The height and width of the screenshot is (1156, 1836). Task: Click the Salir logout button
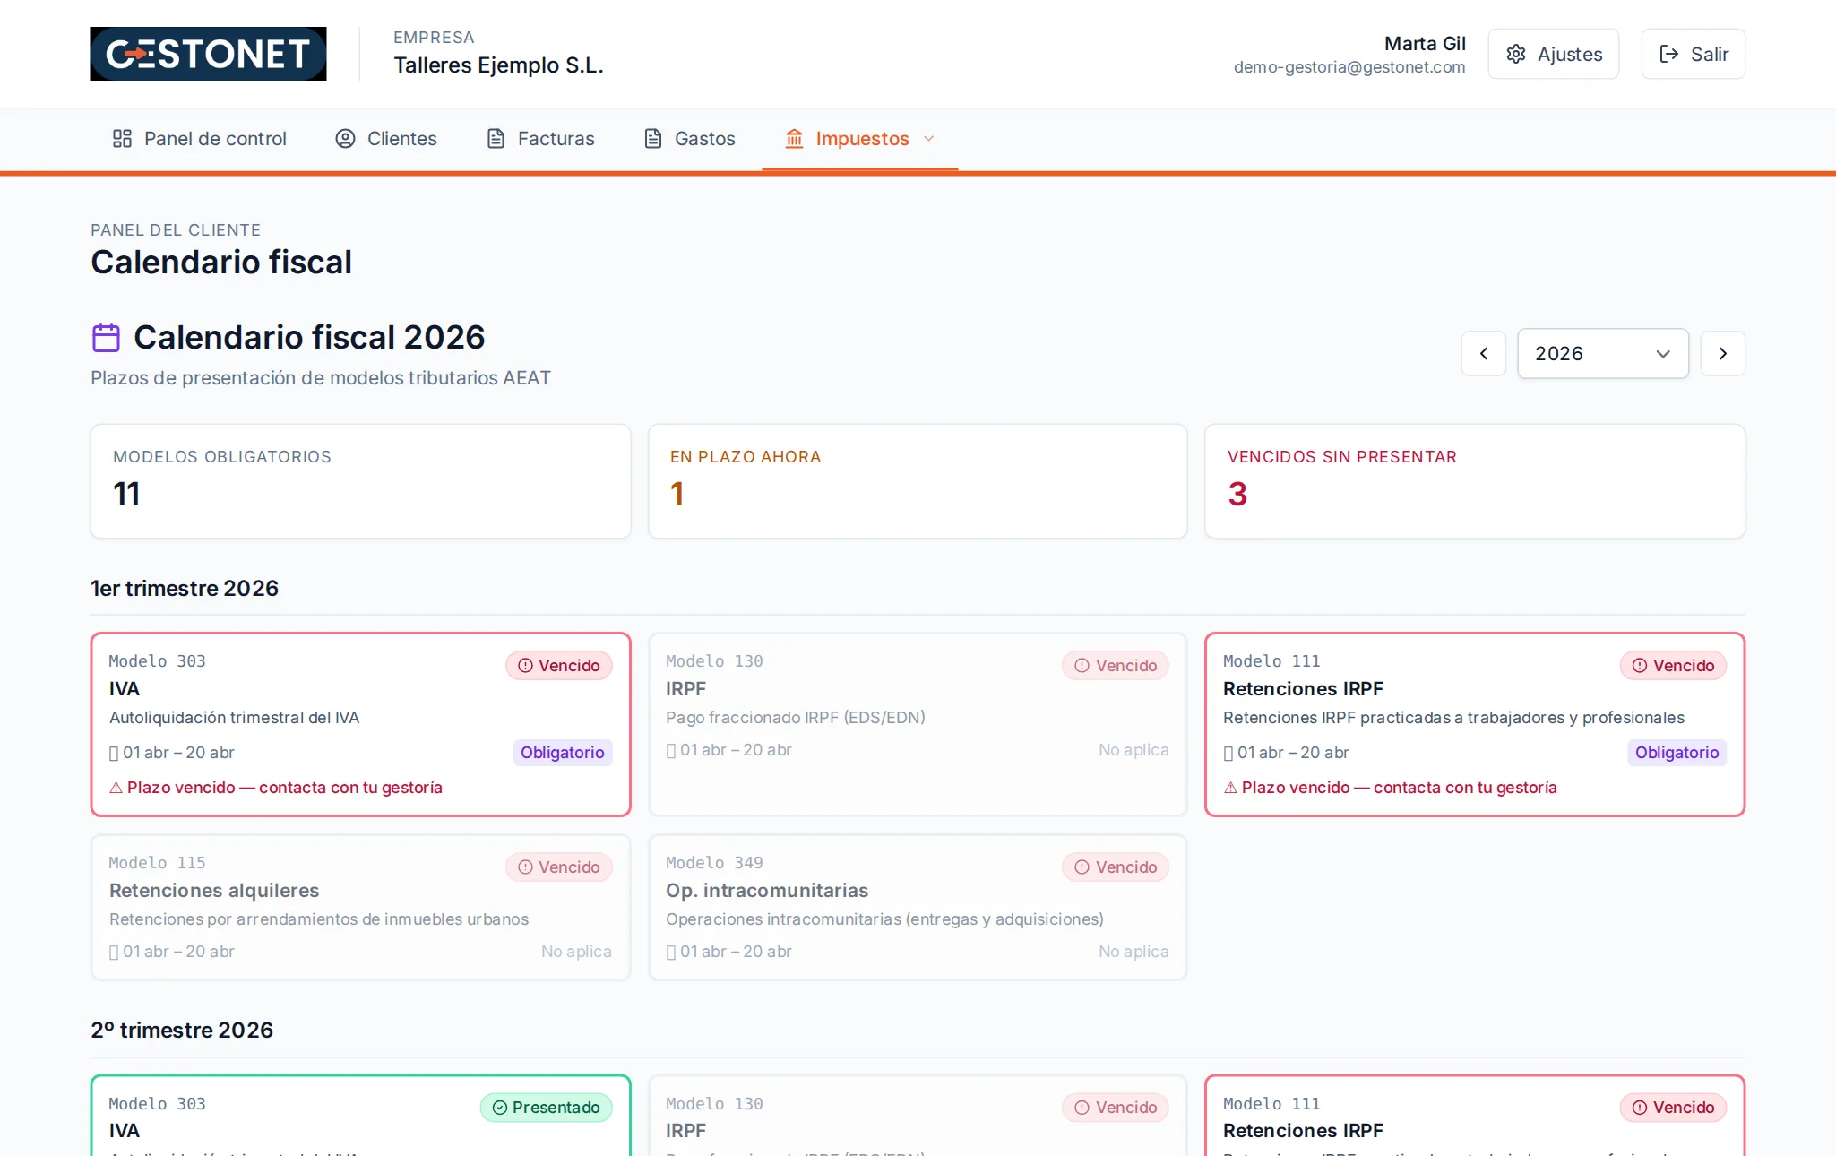(x=1693, y=54)
